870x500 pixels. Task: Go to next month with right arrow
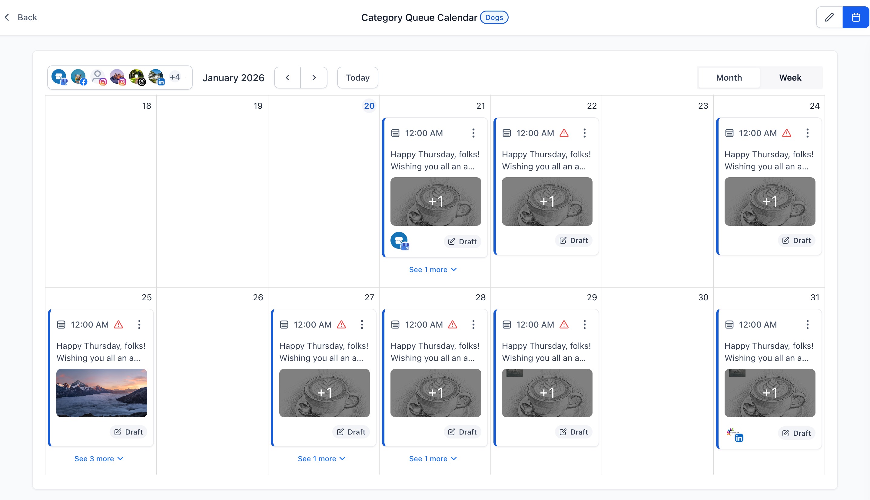(x=314, y=78)
